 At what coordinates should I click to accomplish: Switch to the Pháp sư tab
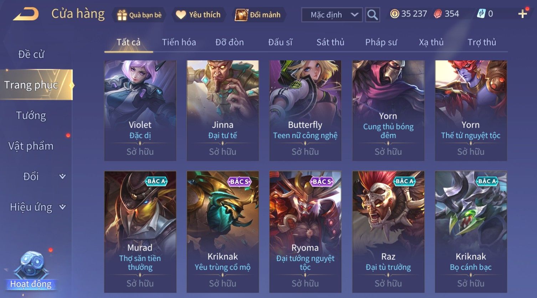click(x=381, y=42)
